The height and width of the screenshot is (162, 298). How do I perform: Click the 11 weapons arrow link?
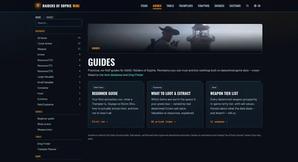[x=219, y=121]
